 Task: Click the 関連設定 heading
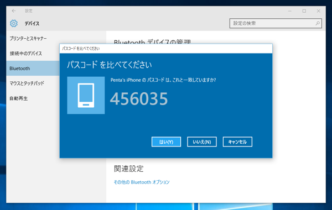click(x=129, y=169)
